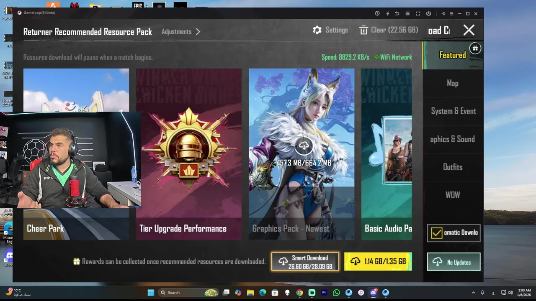
Task: Click the taskbar Search box
Action: (189, 293)
